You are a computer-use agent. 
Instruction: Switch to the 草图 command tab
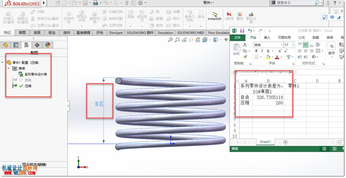coord(22,33)
